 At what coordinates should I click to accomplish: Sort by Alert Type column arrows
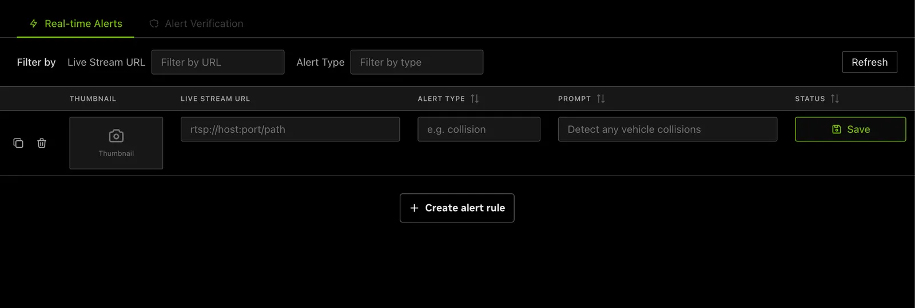point(475,99)
